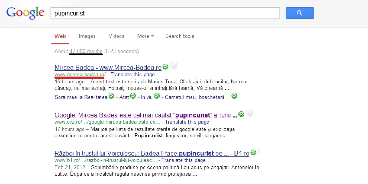Click green checkmark after Carnetul meu, boschetarii
368x184 pixels.
pyautogui.click(x=234, y=96)
